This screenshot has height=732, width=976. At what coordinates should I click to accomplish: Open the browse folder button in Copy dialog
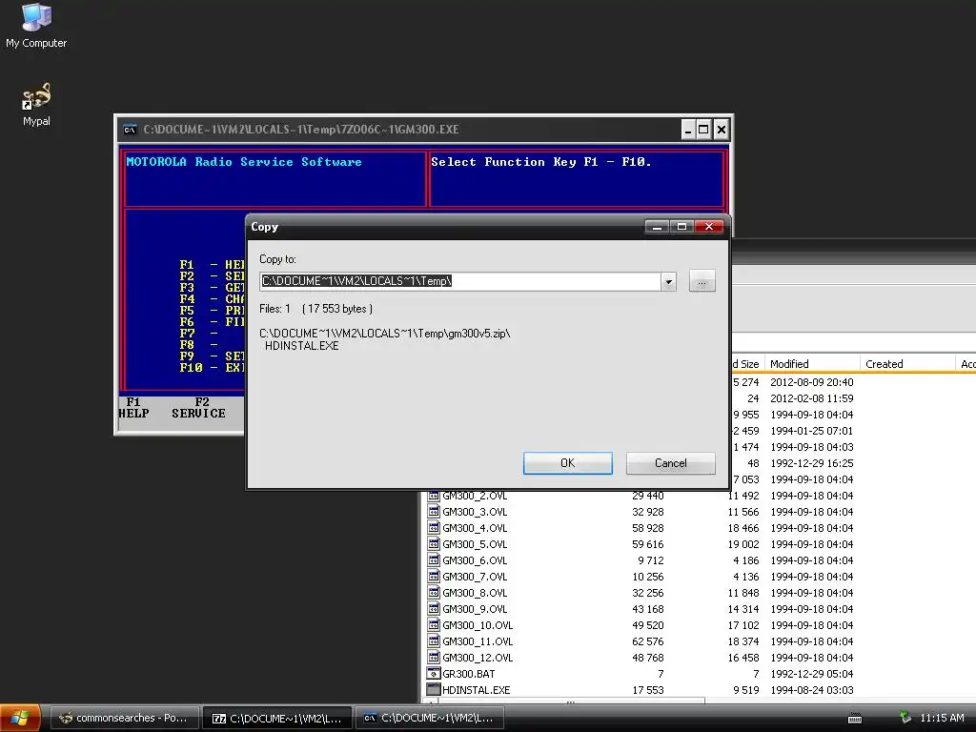click(701, 281)
